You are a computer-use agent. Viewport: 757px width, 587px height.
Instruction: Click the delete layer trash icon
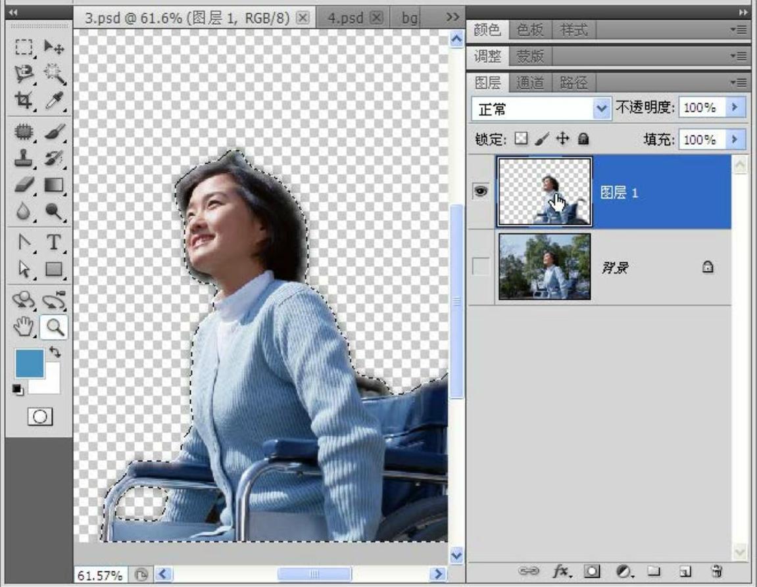tap(717, 571)
